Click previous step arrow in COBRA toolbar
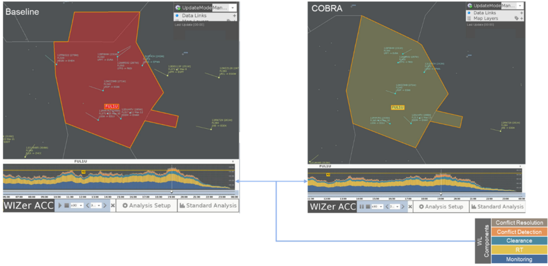The image size is (548, 266). pos(387,206)
